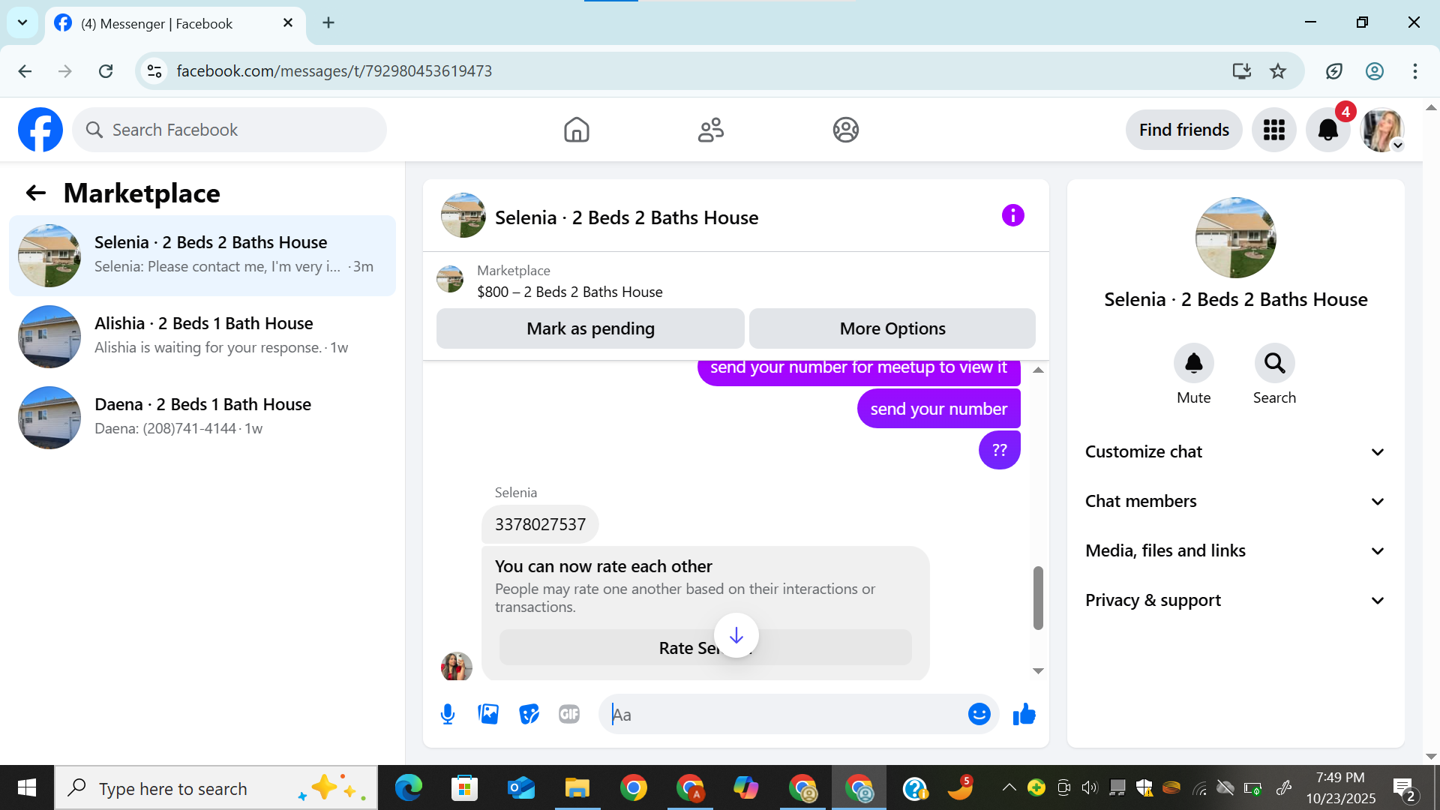1440x810 pixels.
Task: Click the chat scrollbar thumb
Action: click(x=1038, y=597)
